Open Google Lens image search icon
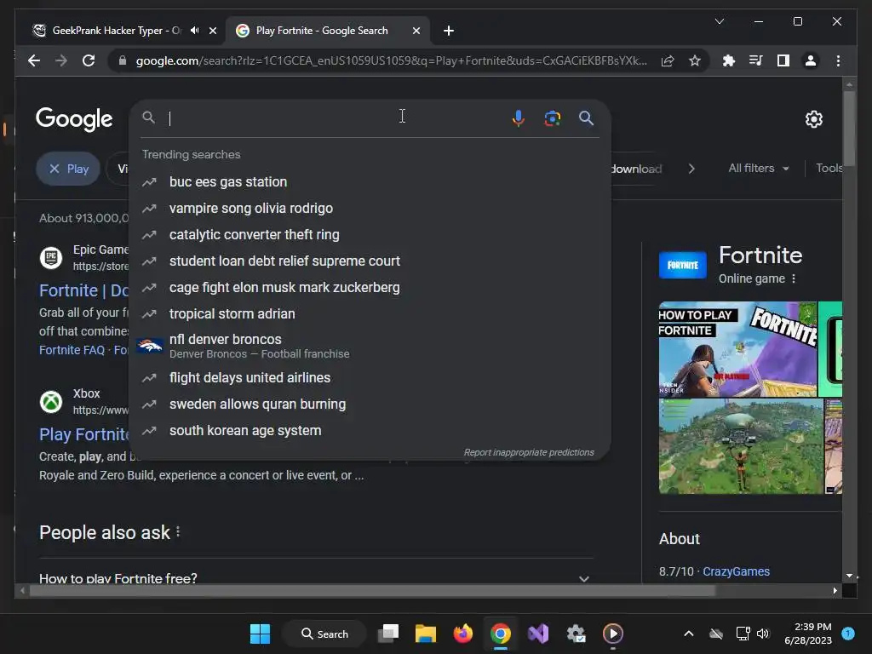The image size is (872, 654). (x=552, y=118)
